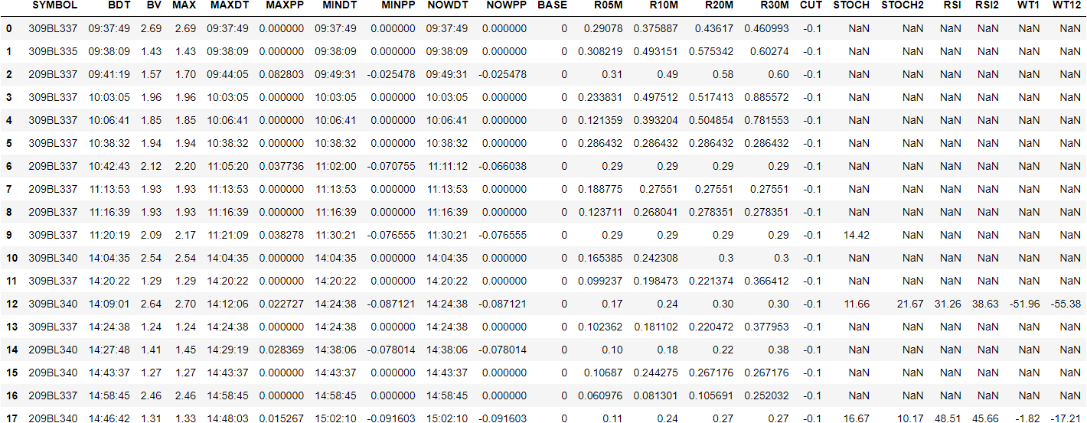Click the MINPP column header
Image resolution: width=1087 pixels, height=423 pixels.
[398, 5]
